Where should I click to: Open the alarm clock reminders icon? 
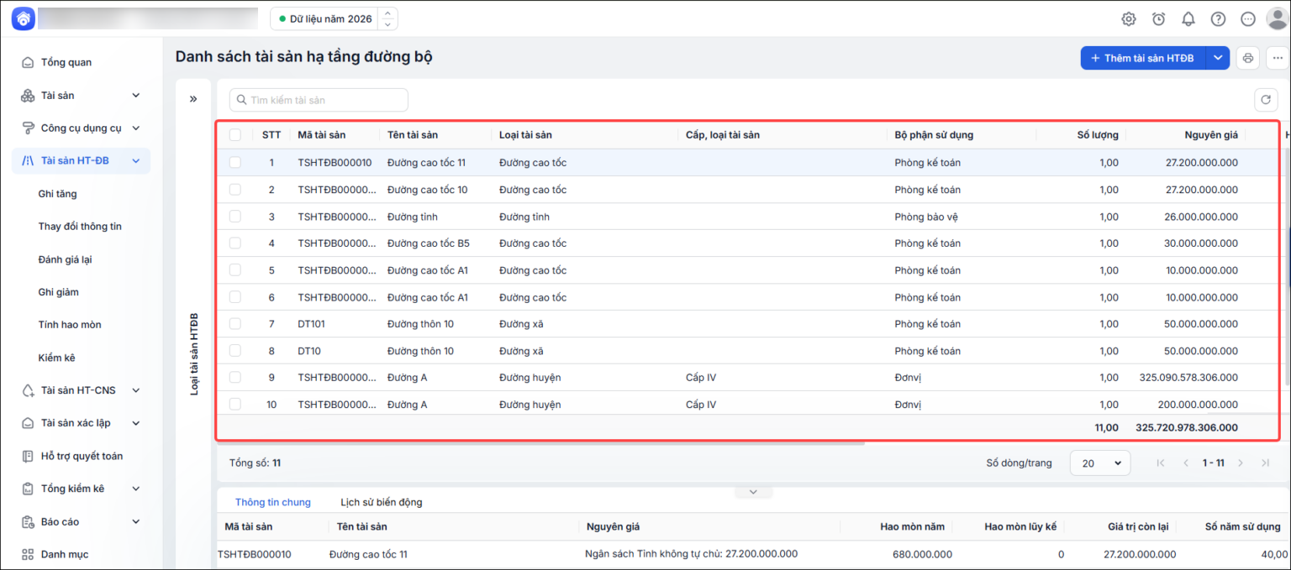point(1158,18)
